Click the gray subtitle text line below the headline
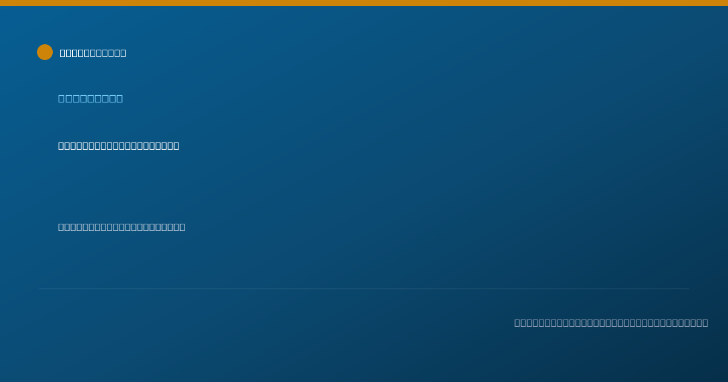Viewport: 728px width, 382px height. coord(122,227)
